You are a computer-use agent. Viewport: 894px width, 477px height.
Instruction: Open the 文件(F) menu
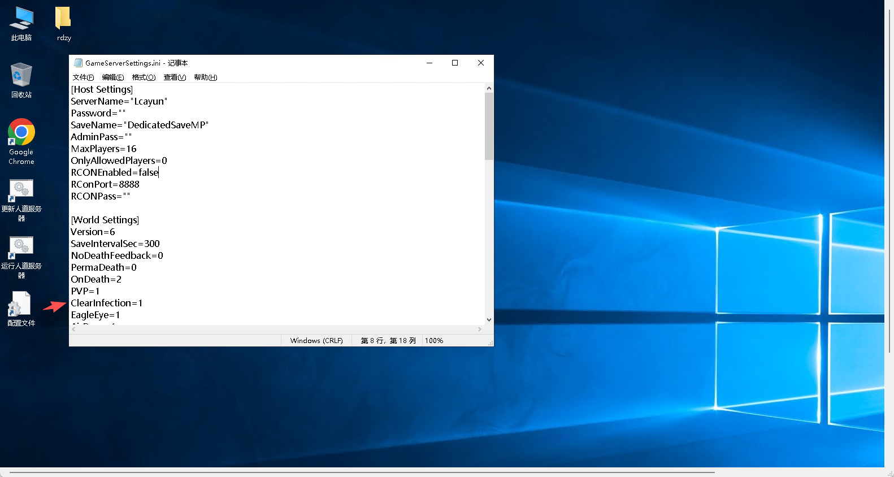(83, 77)
